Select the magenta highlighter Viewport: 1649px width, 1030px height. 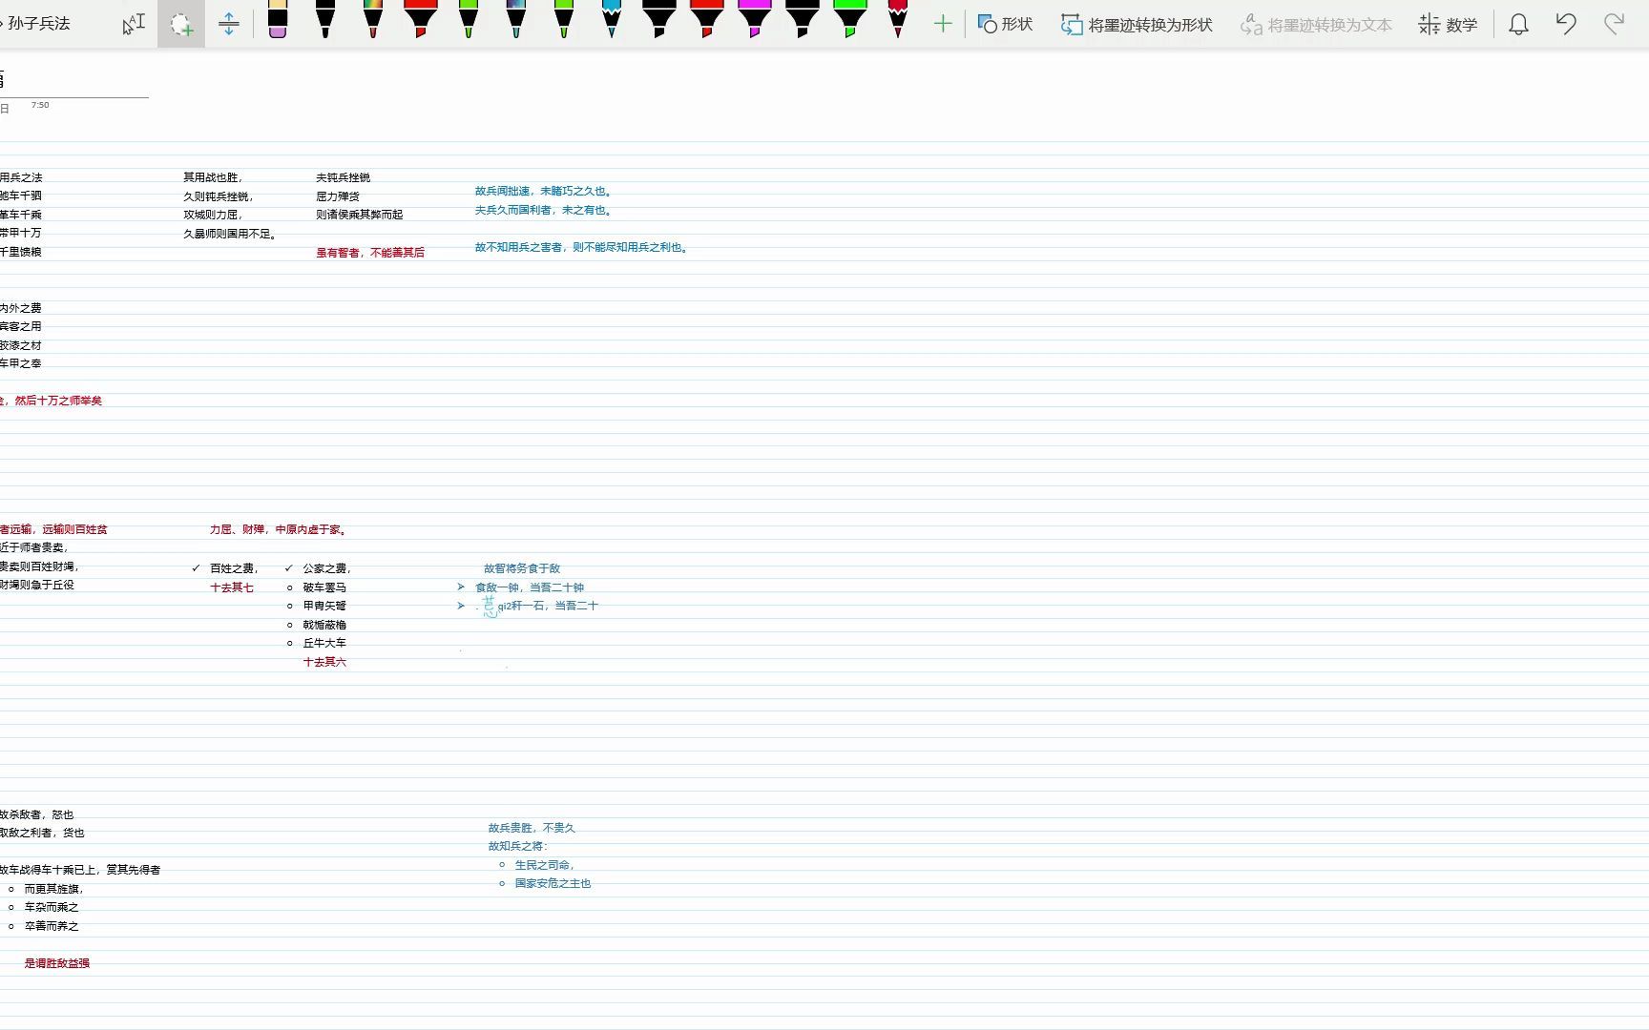pyautogui.click(x=755, y=19)
